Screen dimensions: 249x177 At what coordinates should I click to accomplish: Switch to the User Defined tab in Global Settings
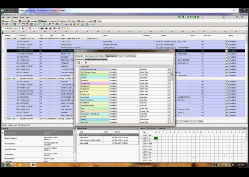tap(100, 56)
